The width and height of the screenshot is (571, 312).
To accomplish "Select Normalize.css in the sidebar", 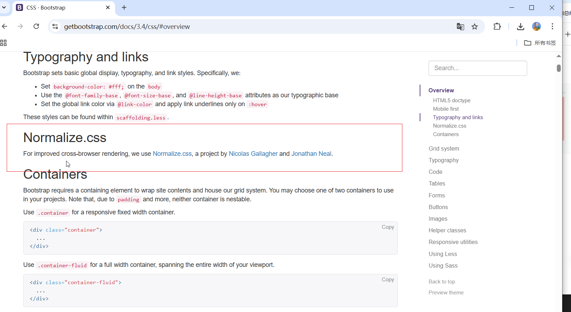I will point(450,126).
